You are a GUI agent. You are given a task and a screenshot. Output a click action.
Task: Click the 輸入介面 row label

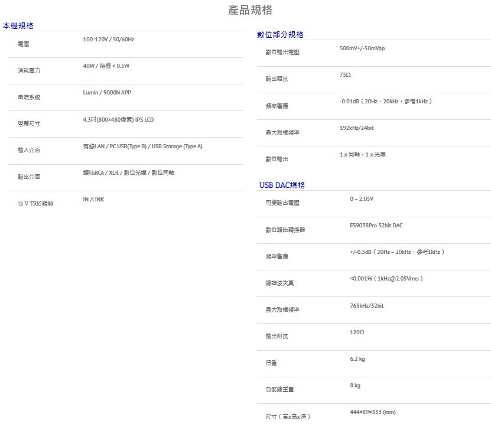(x=29, y=151)
